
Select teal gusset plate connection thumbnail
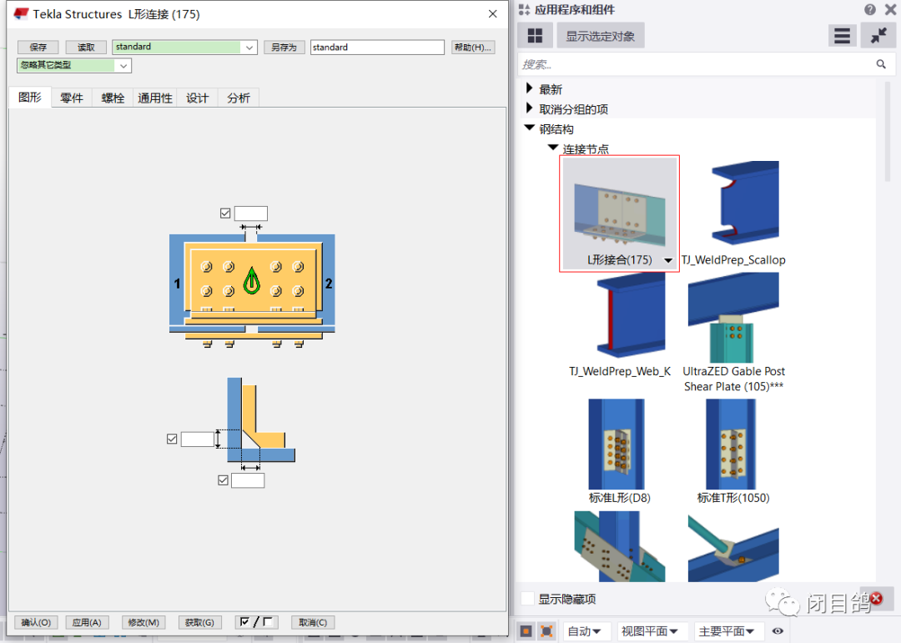pyautogui.click(x=619, y=546)
